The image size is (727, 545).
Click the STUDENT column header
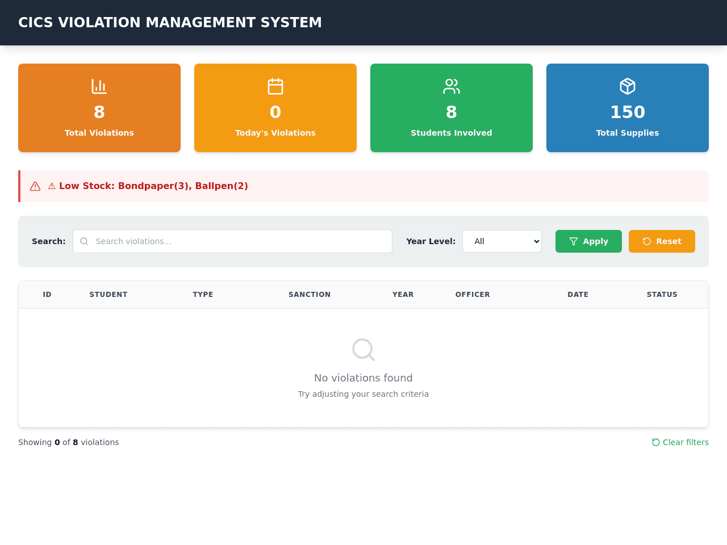click(x=108, y=295)
